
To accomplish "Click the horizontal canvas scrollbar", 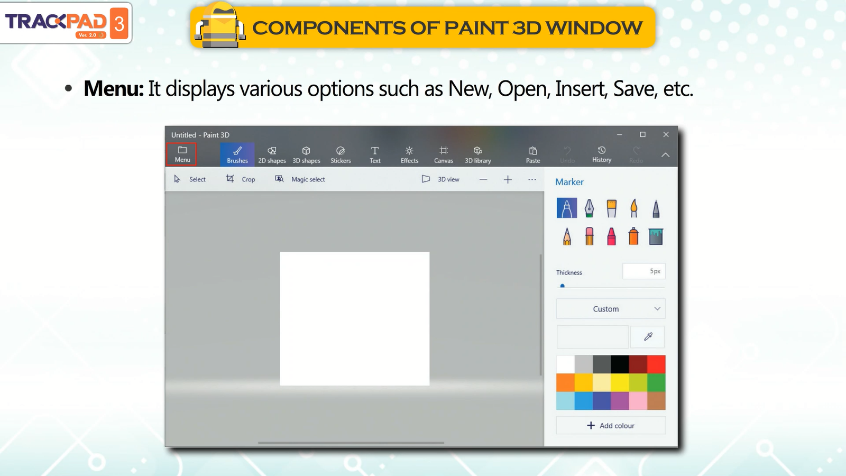I will coord(351,443).
